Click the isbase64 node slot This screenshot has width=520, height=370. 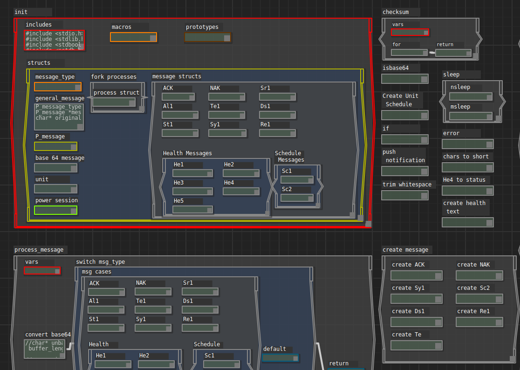pos(405,78)
